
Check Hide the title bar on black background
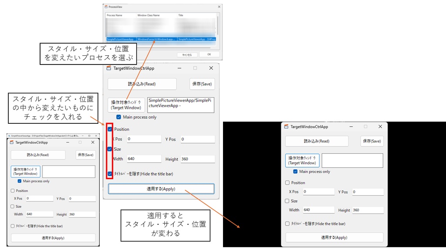click(x=287, y=224)
